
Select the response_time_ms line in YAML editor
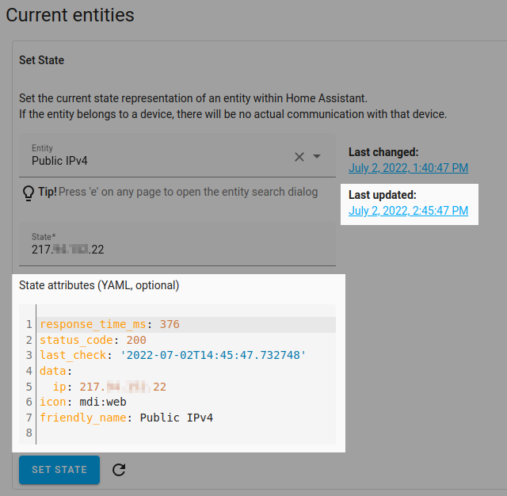click(186, 324)
